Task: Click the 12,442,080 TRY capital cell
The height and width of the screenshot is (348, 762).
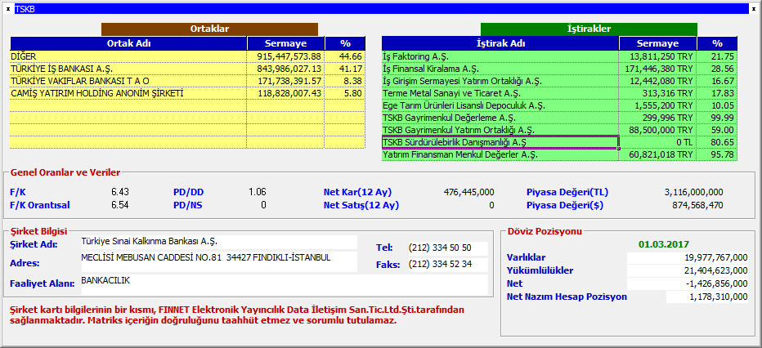Action: (657, 81)
